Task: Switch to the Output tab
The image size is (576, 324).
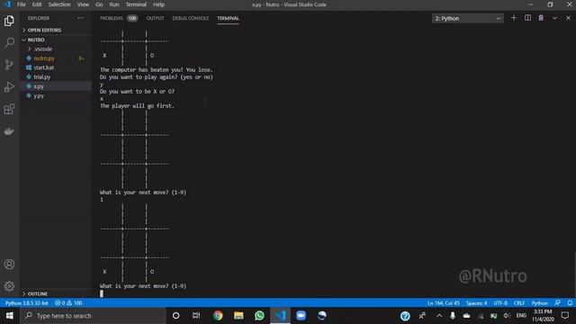Action: (155, 18)
